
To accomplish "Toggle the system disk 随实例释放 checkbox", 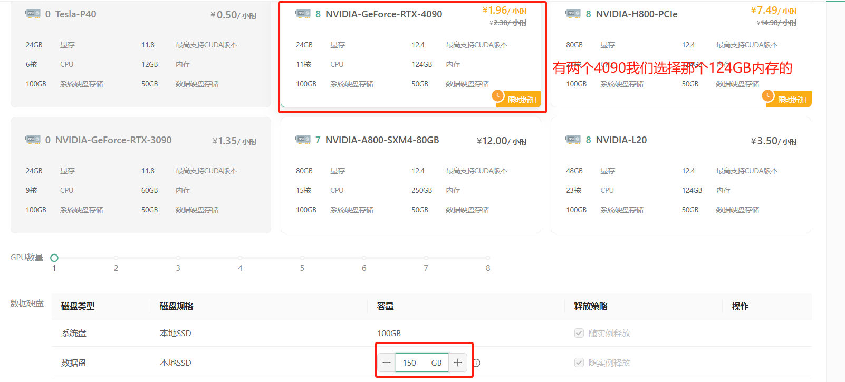I will point(579,333).
